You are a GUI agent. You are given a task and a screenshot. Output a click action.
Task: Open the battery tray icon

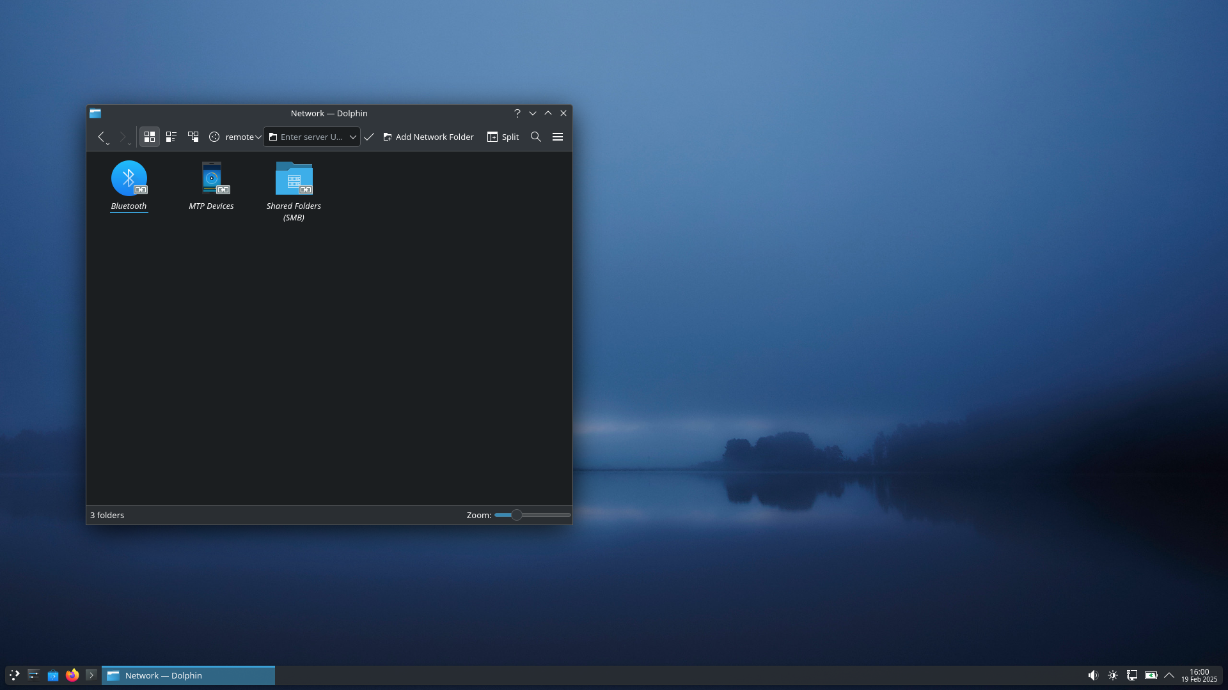coord(1151,675)
